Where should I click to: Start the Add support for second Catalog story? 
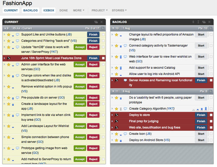coord(201,68)
